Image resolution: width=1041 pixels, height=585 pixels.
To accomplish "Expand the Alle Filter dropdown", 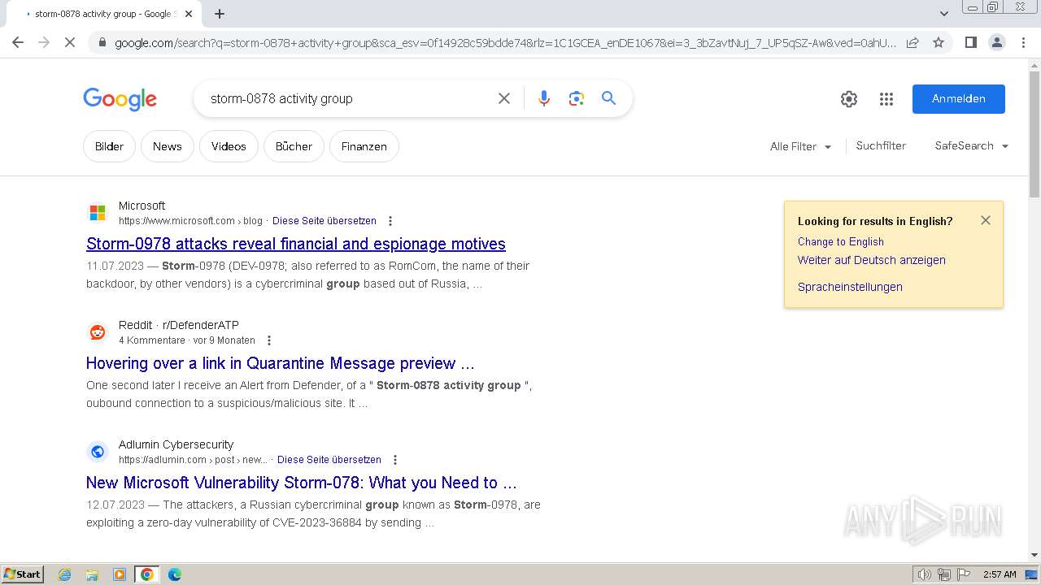I will (800, 146).
